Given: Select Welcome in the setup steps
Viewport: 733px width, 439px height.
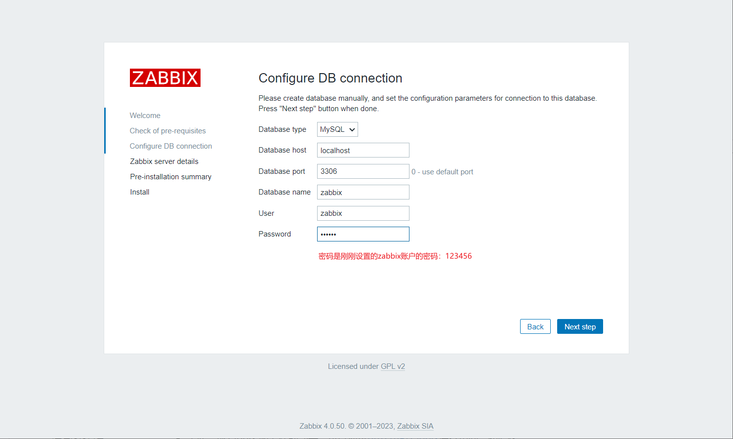Looking at the screenshot, I should click(145, 116).
